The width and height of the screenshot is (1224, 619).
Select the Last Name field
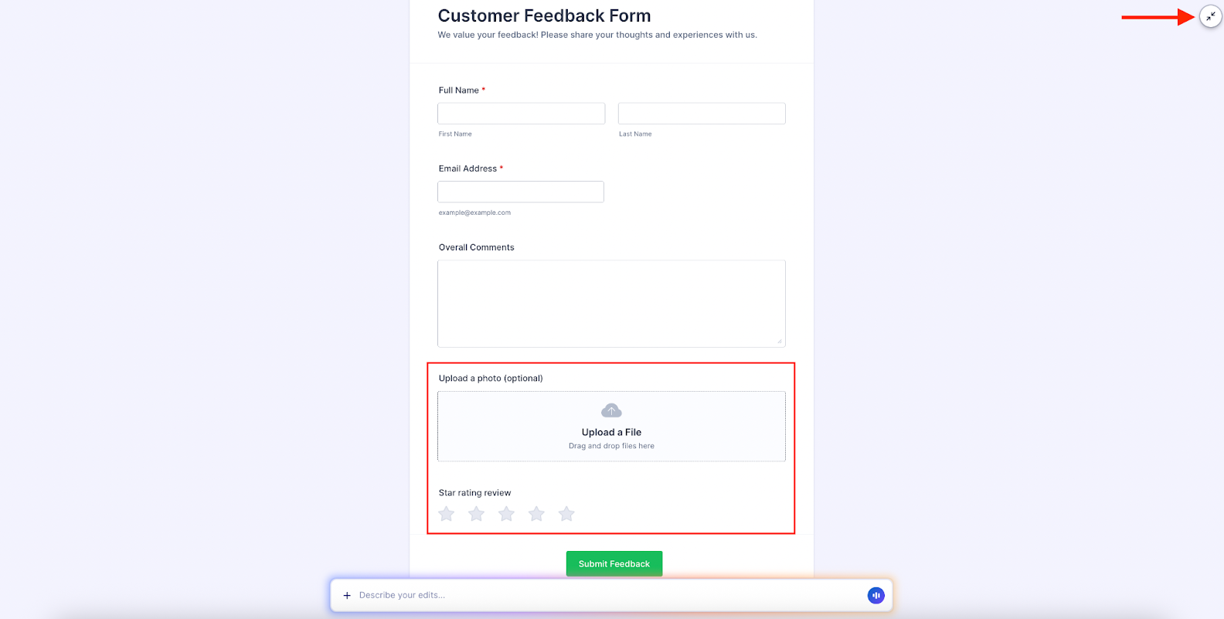pos(701,114)
